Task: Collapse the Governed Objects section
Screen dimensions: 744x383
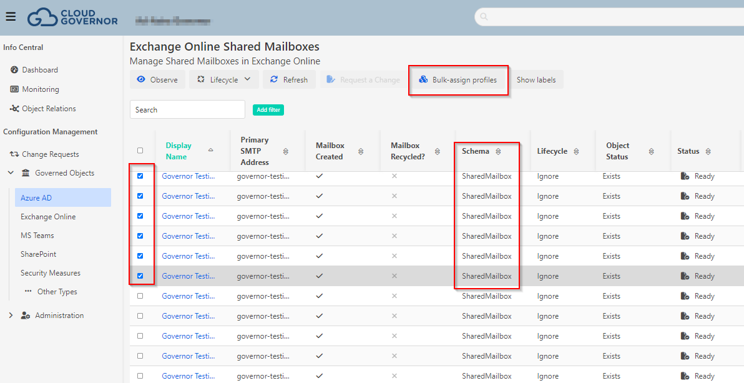Action: pos(11,172)
